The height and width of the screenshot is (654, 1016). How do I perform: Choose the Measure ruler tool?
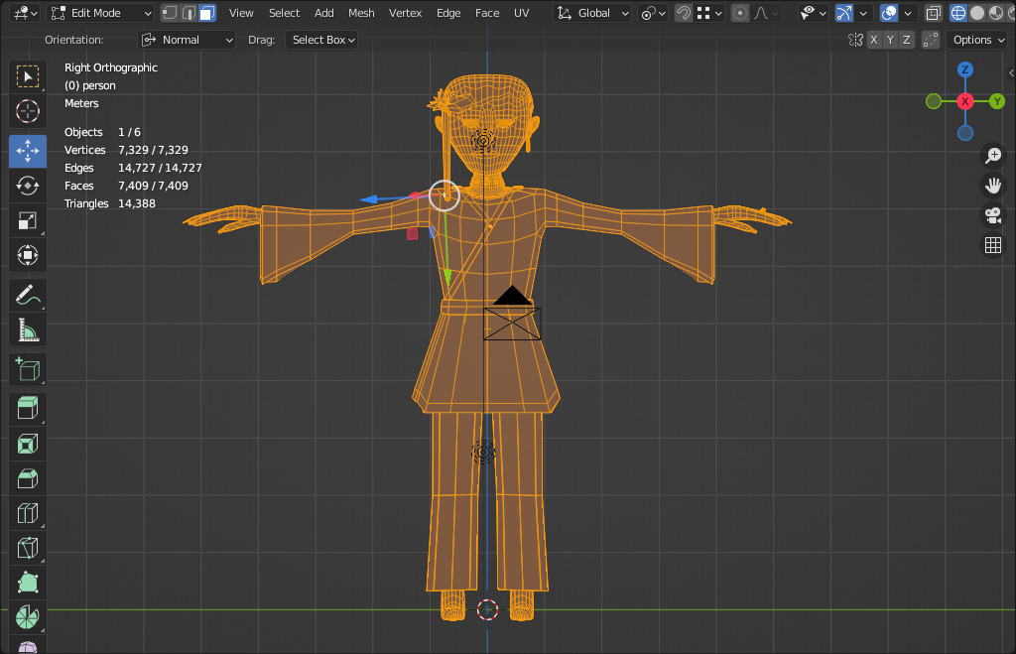[x=27, y=329]
